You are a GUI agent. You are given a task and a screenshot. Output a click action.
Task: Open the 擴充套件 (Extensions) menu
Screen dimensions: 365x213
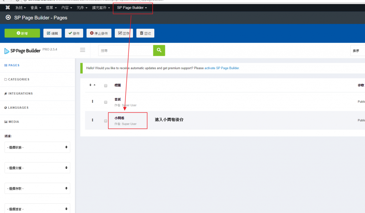tap(101, 7)
